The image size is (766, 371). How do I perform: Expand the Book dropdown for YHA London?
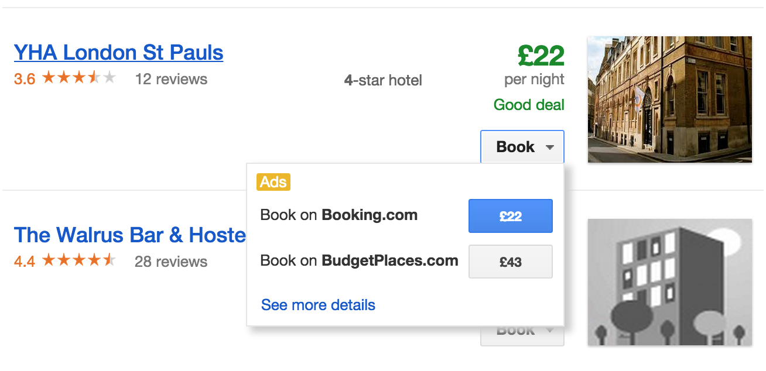tap(522, 147)
